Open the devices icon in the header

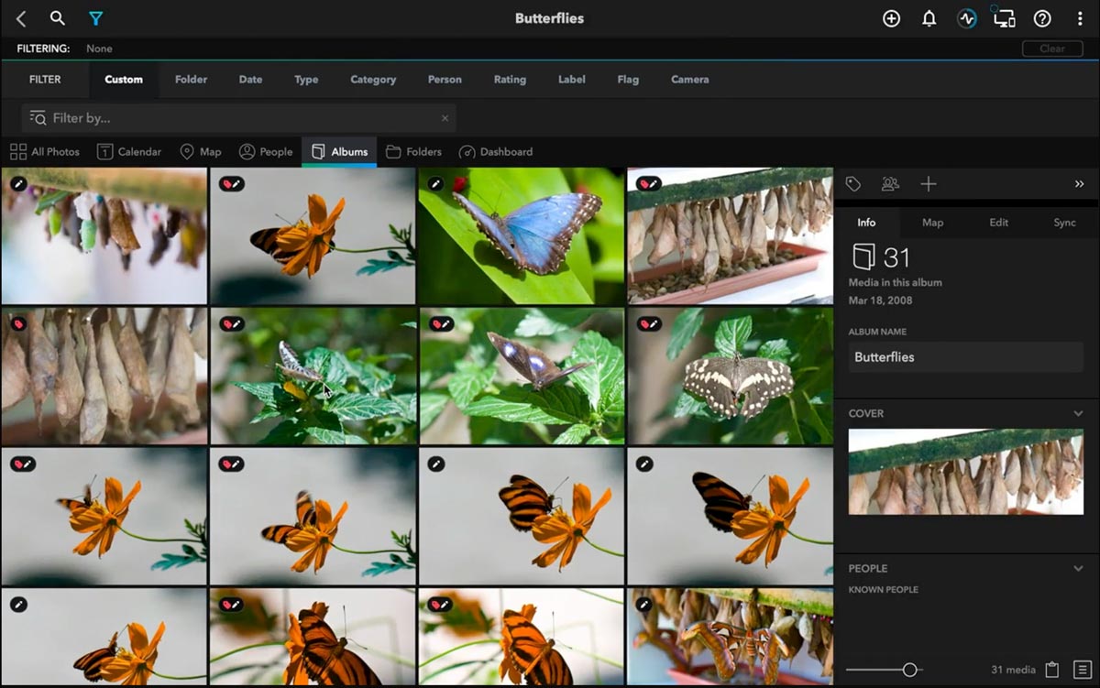pyautogui.click(x=1004, y=18)
